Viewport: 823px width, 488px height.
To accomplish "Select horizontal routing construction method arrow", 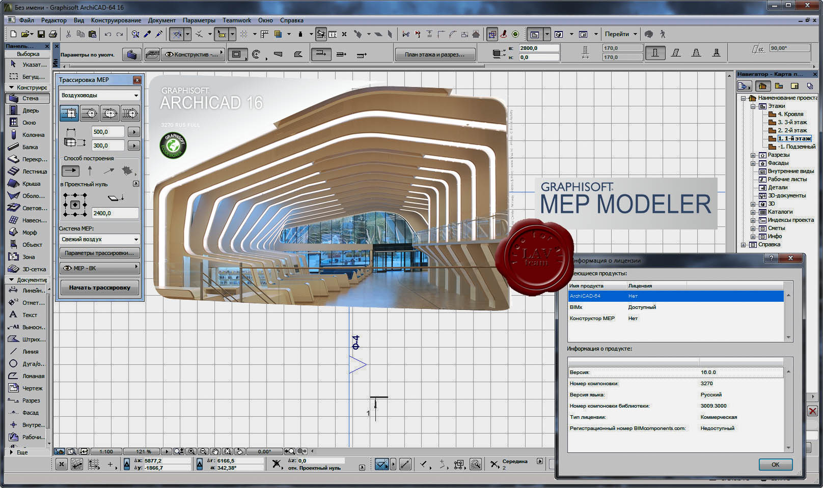I will tap(70, 170).
